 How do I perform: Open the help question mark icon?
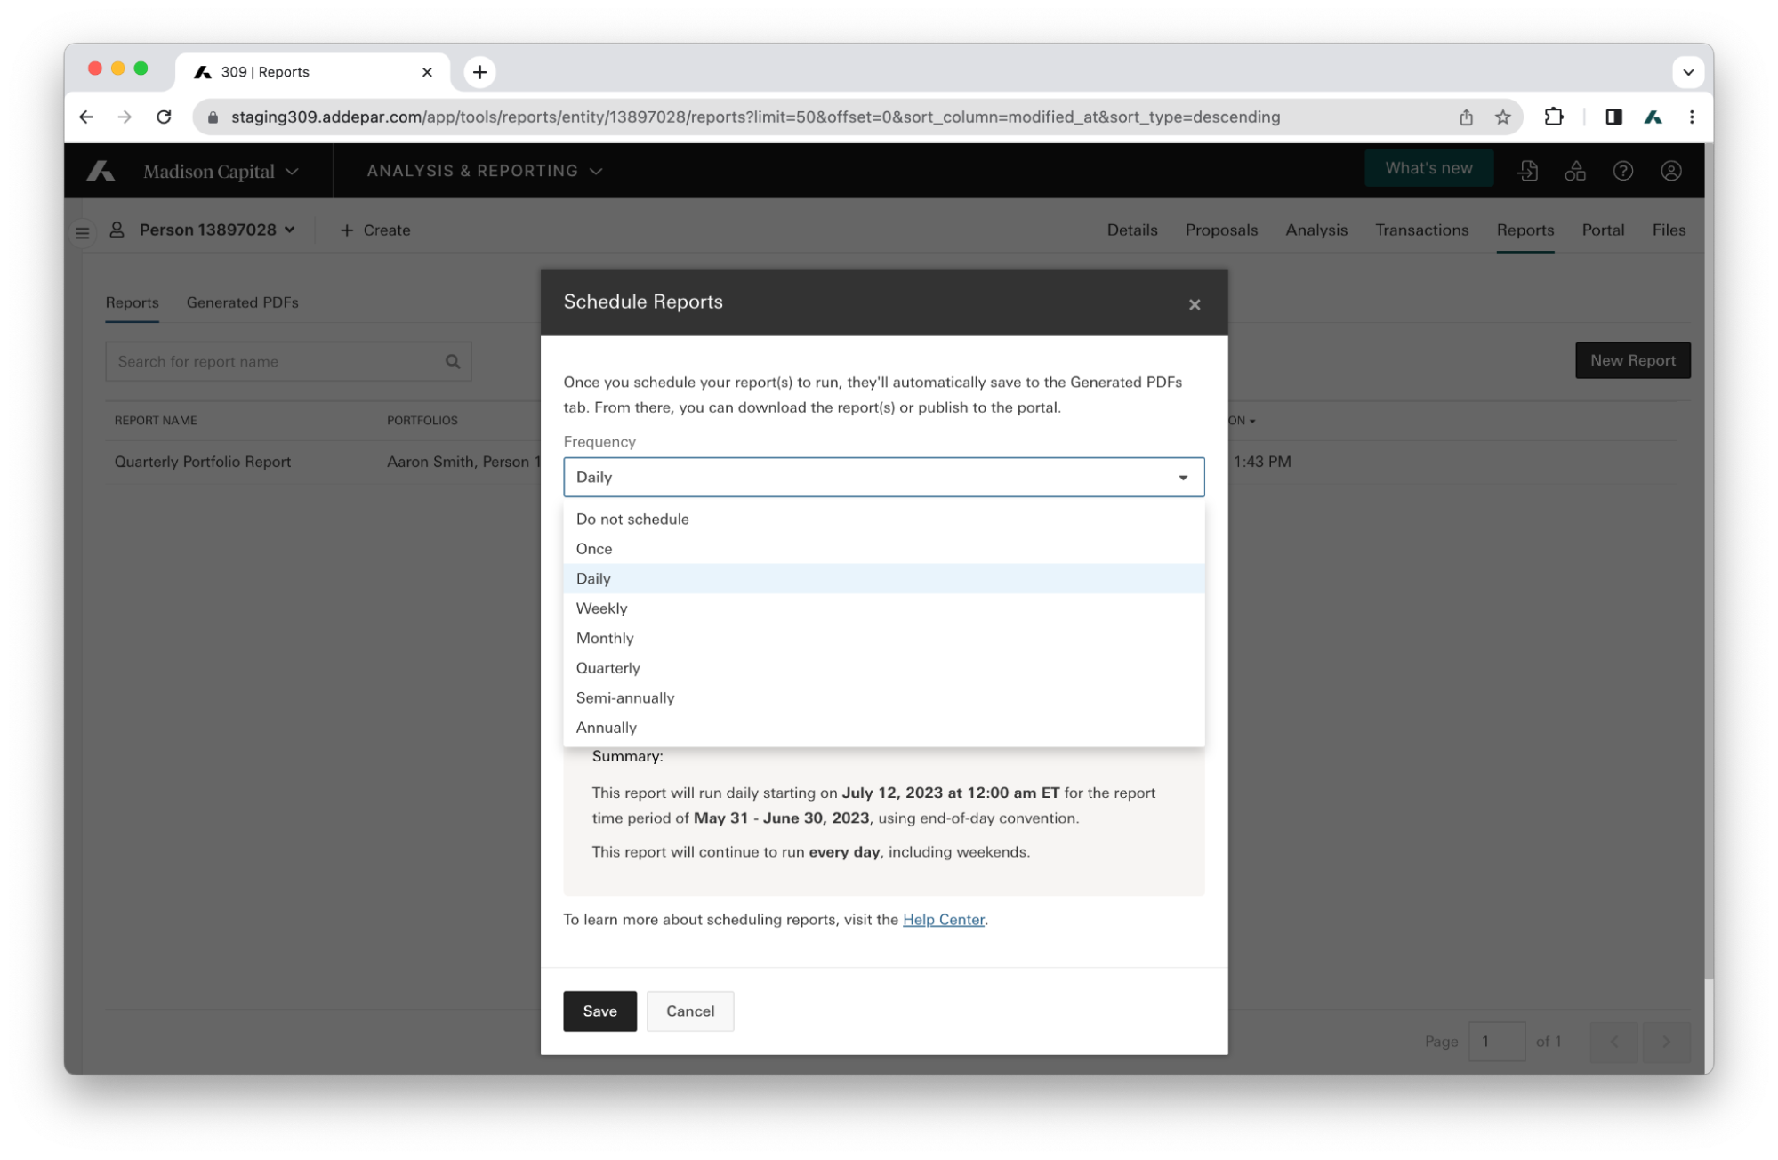1623,170
